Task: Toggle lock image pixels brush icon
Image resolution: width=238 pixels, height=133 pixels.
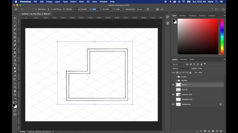Action: coord(181,72)
